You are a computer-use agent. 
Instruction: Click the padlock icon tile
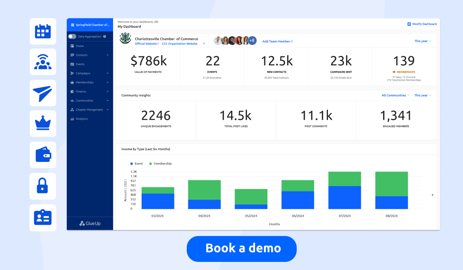tap(43, 186)
